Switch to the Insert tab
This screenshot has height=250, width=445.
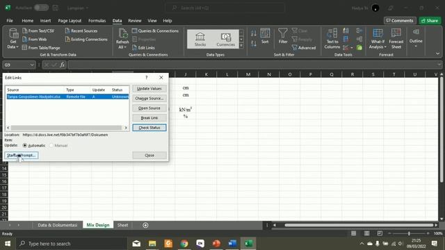pos(45,21)
